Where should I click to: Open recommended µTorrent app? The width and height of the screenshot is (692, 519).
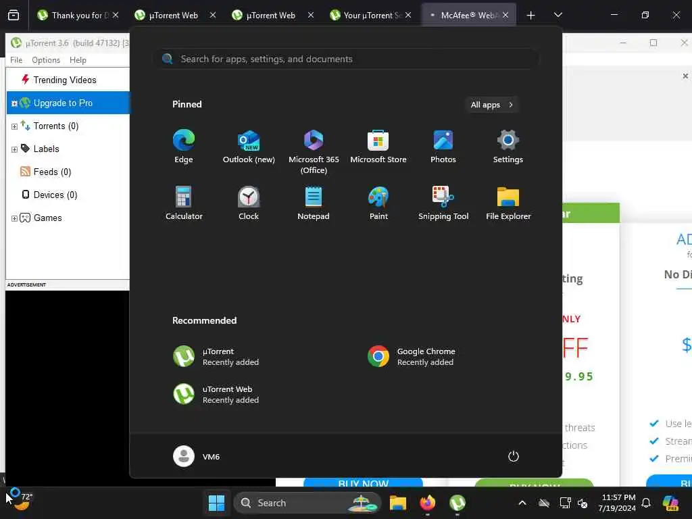[216, 357]
